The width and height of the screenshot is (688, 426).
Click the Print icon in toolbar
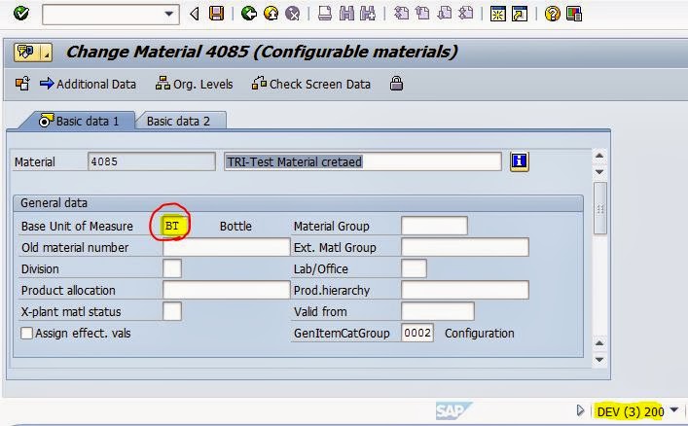click(324, 14)
